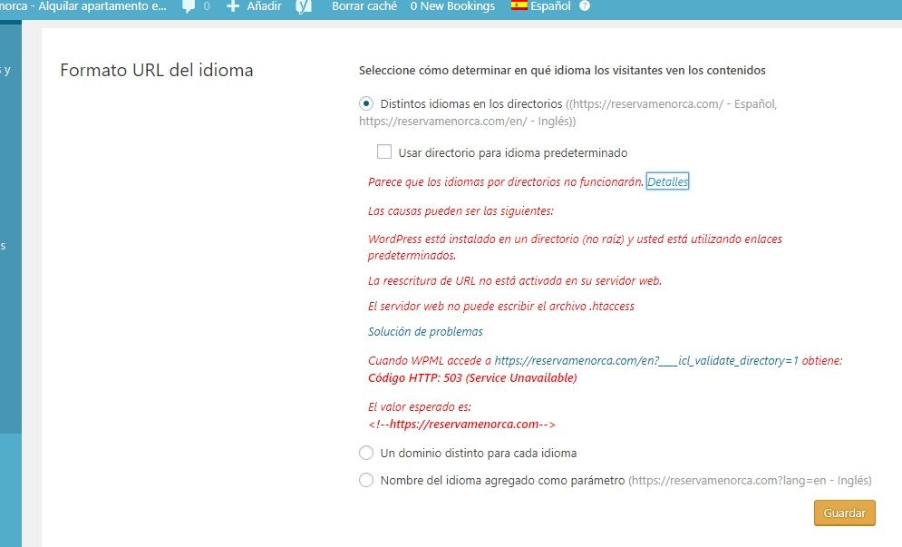Screen dimensions: 902x547
Task: Click the Spanish flag icon
Action: coord(519,5)
